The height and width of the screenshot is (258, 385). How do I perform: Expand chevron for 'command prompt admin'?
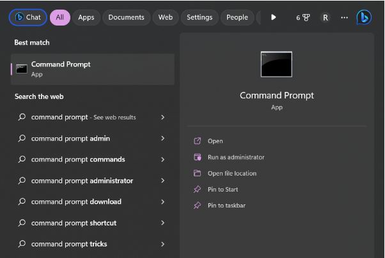click(x=162, y=139)
